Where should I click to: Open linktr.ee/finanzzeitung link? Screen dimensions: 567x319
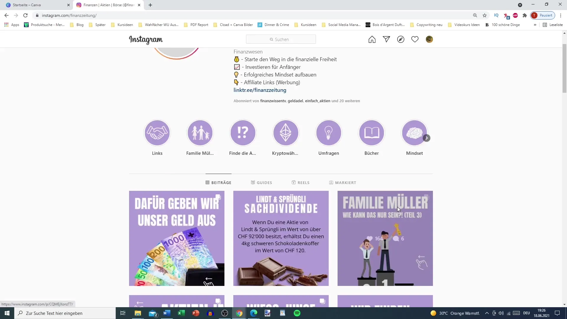tap(260, 90)
